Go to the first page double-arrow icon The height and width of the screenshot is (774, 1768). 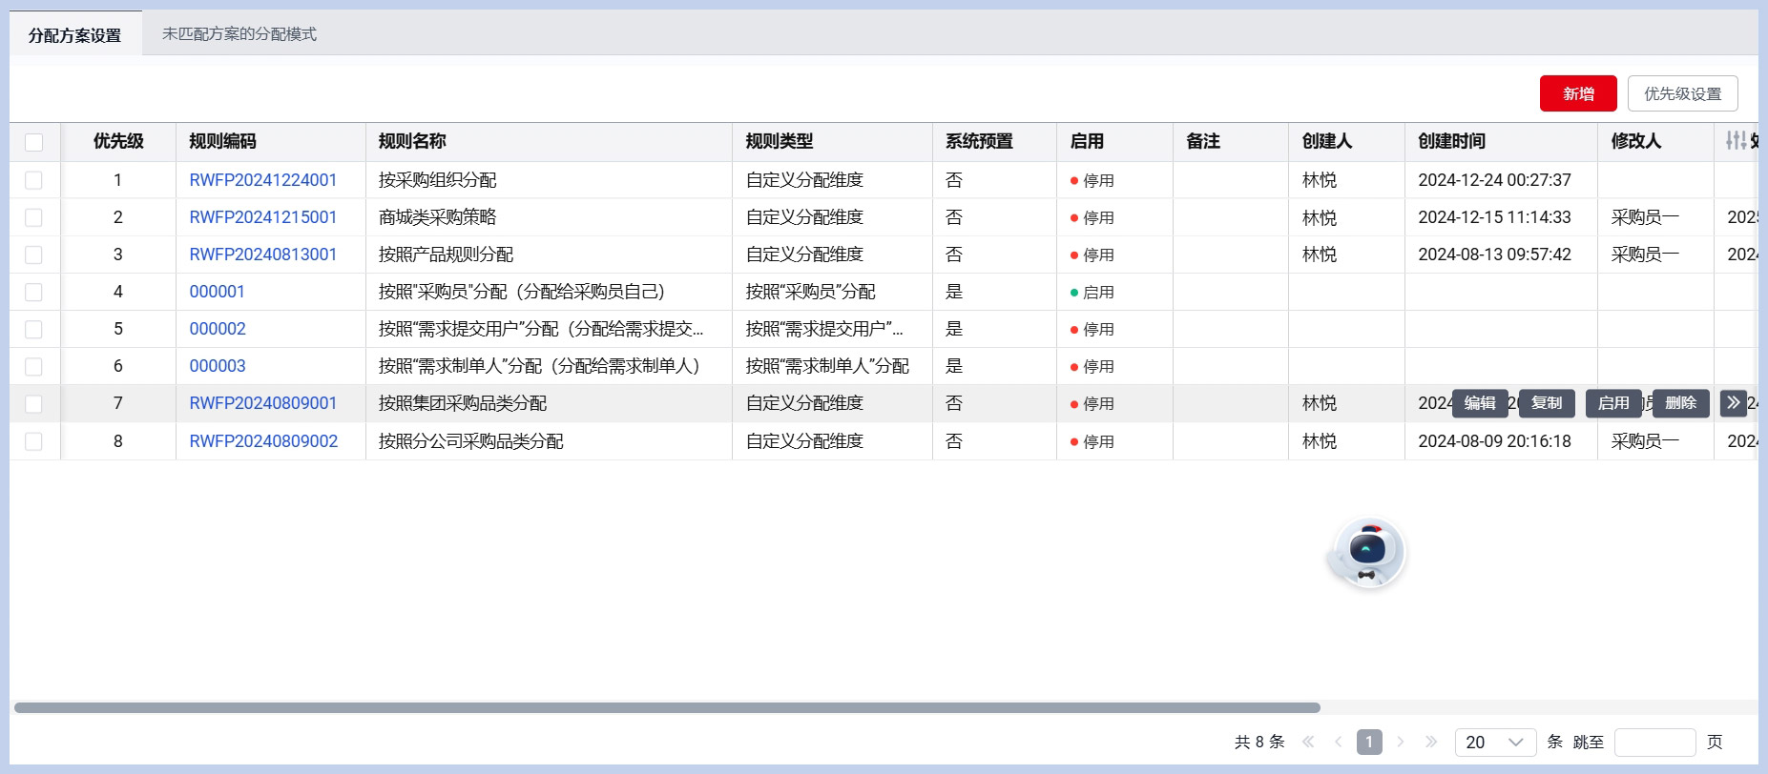tap(1308, 742)
